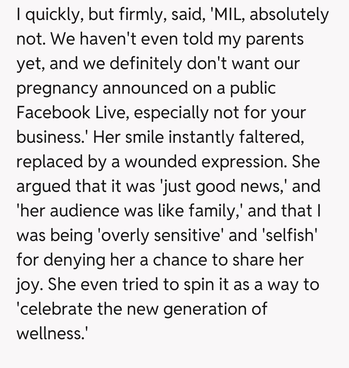Click the word 'especially'
Screen dimensions: 349x368
171,112
